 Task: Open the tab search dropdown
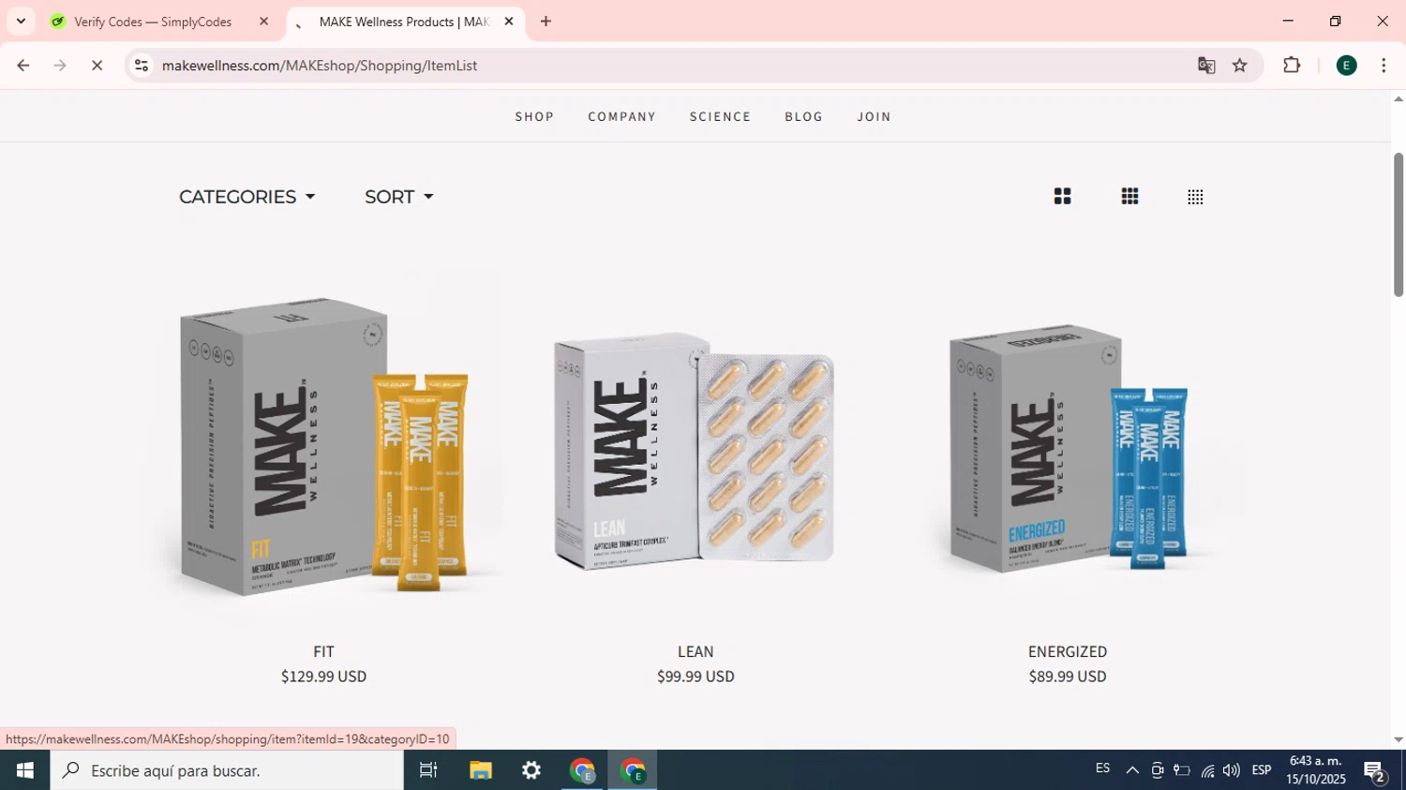21,22
